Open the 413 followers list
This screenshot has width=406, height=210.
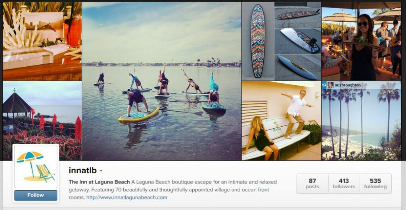click(344, 184)
